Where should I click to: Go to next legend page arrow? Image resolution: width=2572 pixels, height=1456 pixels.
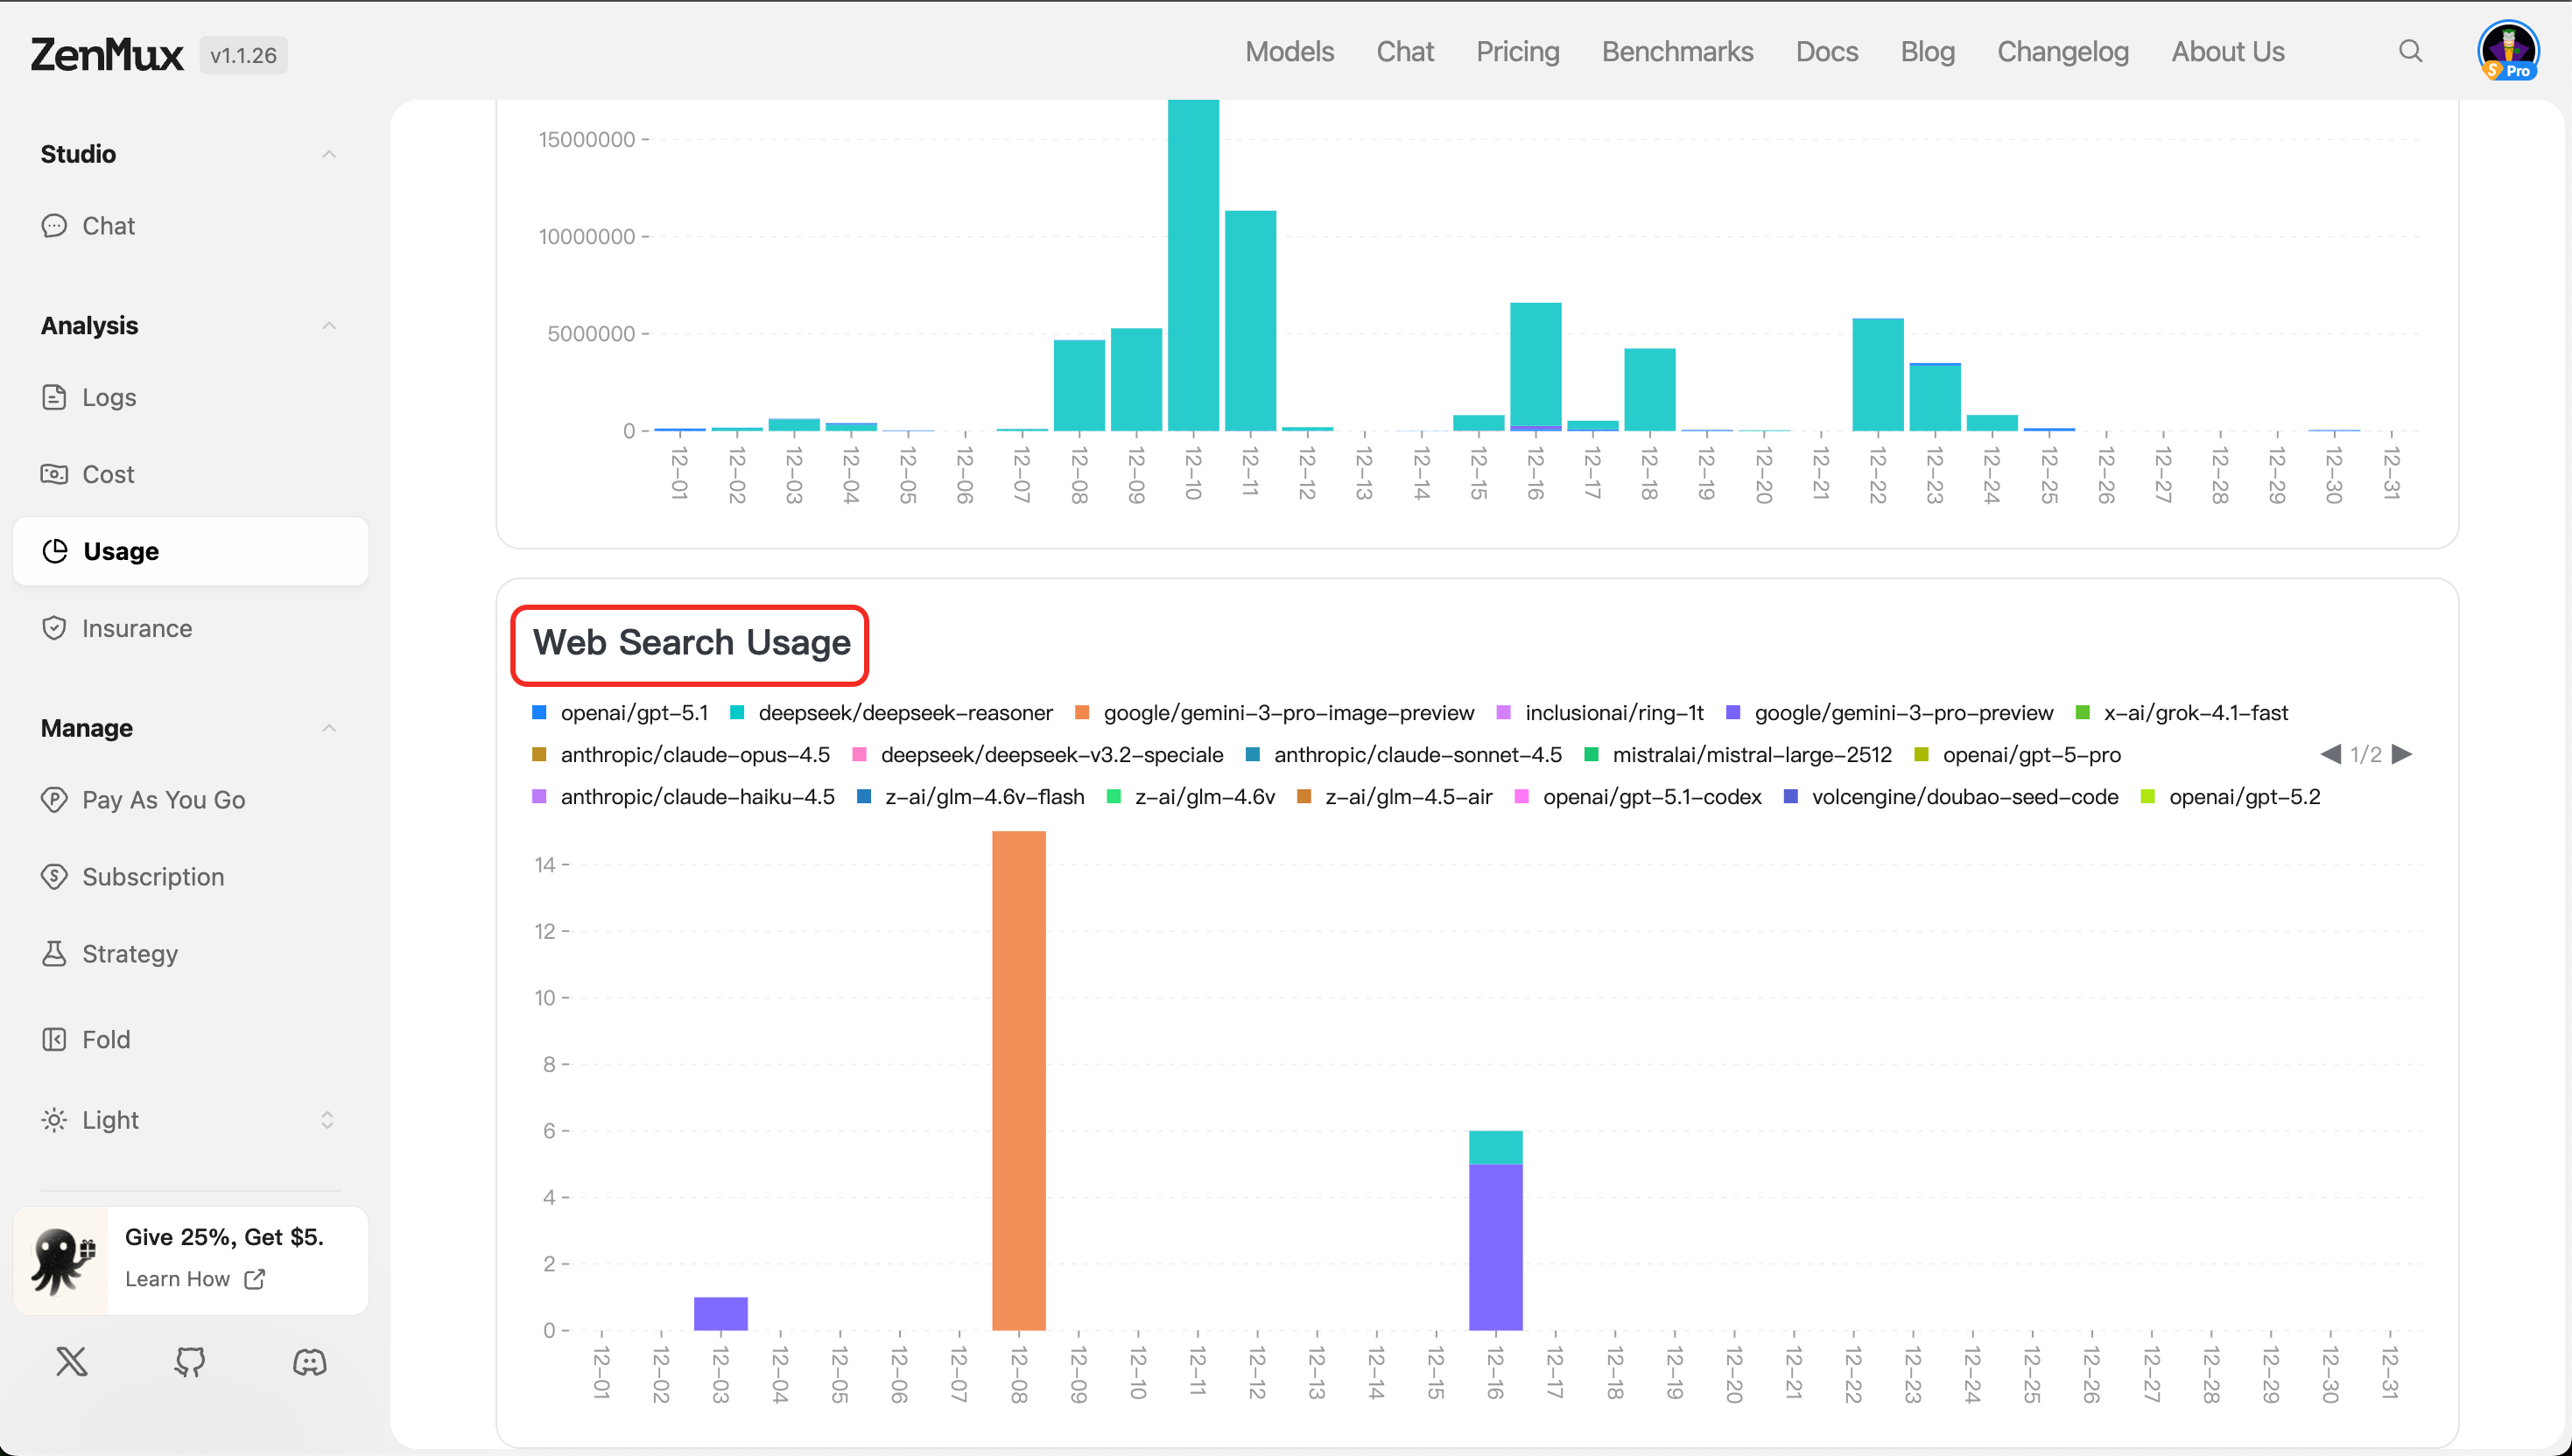pyautogui.click(x=2402, y=754)
